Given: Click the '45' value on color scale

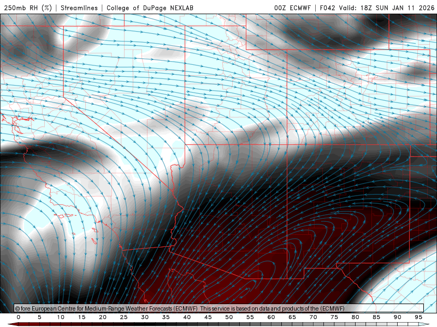Looking at the screenshot, I should [x=208, y=317].
